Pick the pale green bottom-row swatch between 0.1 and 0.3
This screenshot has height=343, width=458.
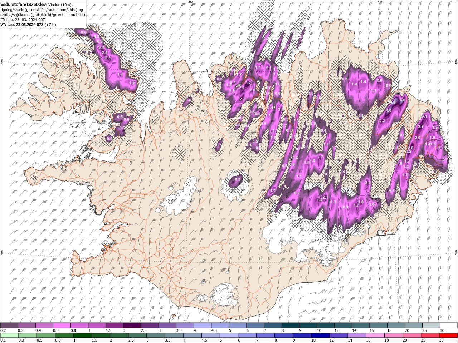click(9, 335)
